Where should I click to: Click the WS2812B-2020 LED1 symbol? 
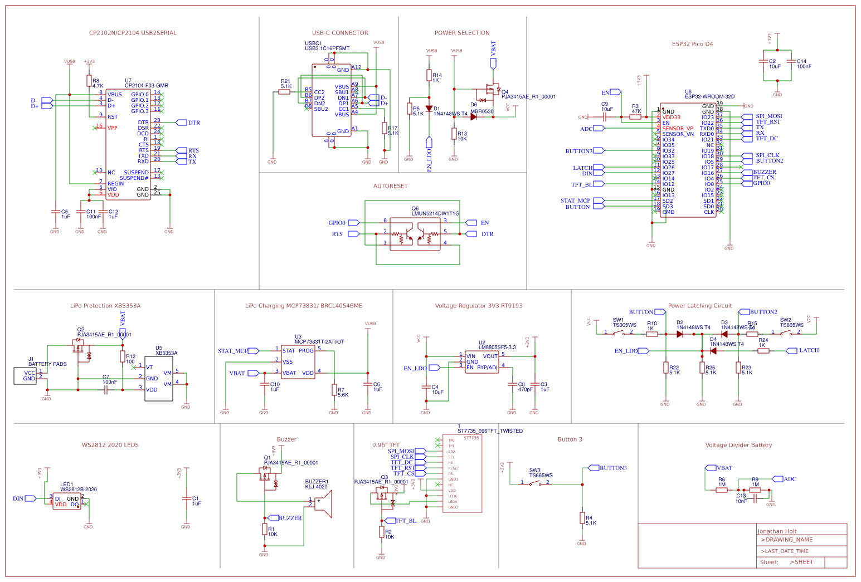pyautogui.click(x=66, y=501)
